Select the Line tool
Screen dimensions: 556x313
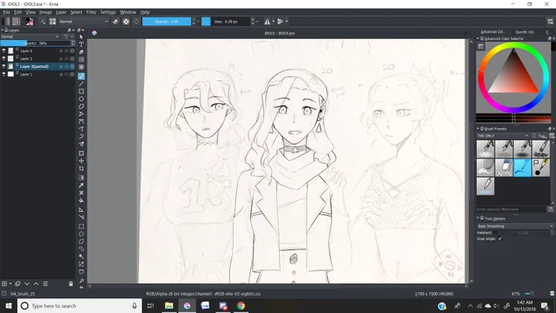[x=81, y=84]
